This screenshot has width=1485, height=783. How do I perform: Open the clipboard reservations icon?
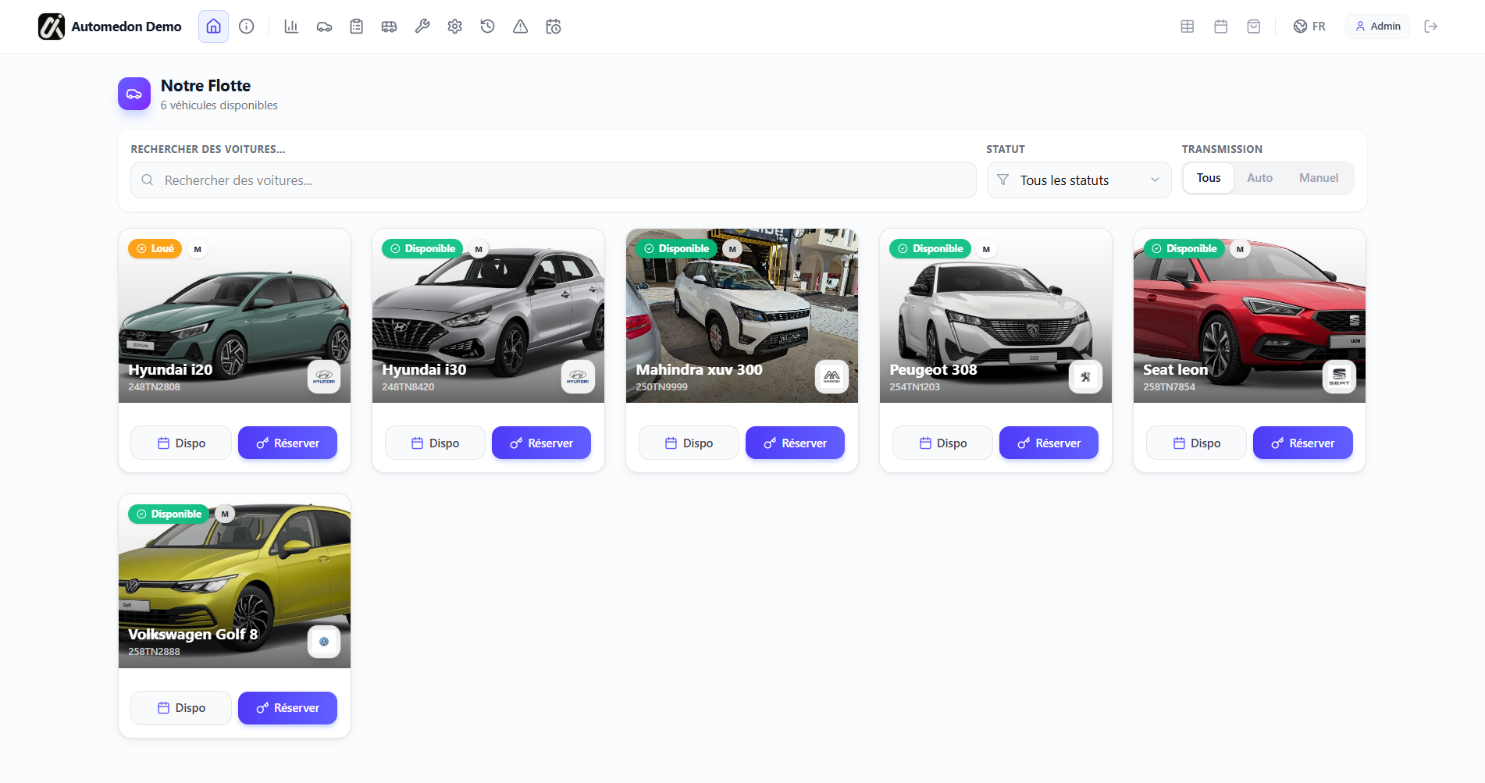click(x=357, y=26)
